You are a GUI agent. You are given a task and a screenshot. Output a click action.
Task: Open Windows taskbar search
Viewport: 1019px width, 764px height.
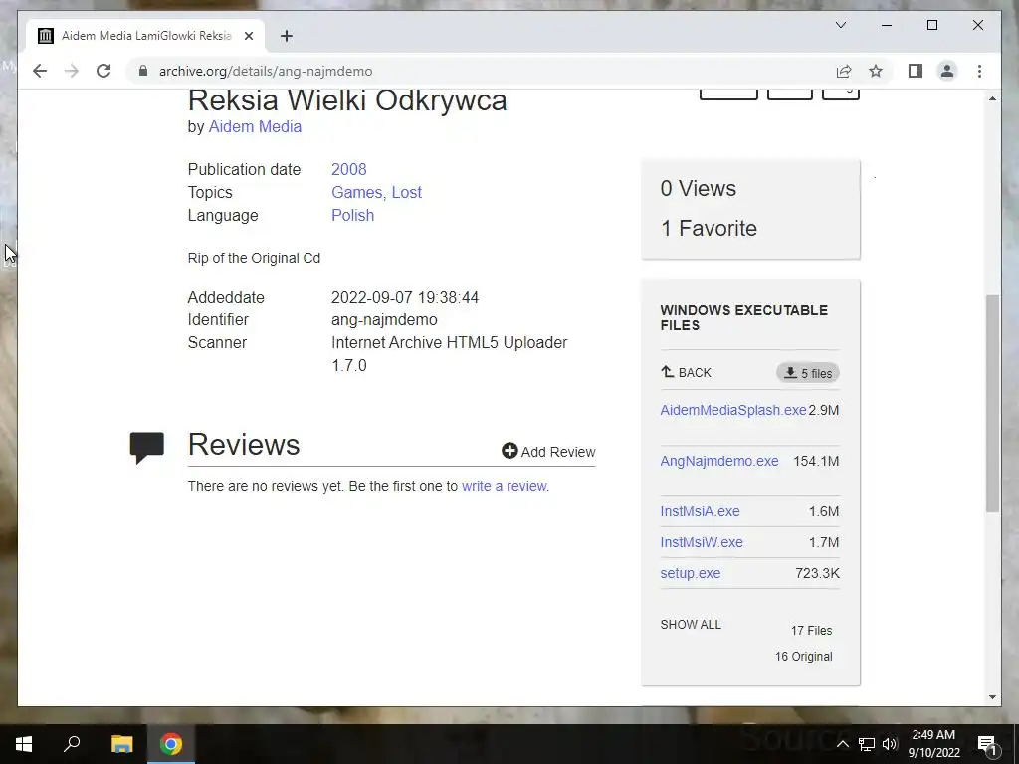tap(72, 744)
